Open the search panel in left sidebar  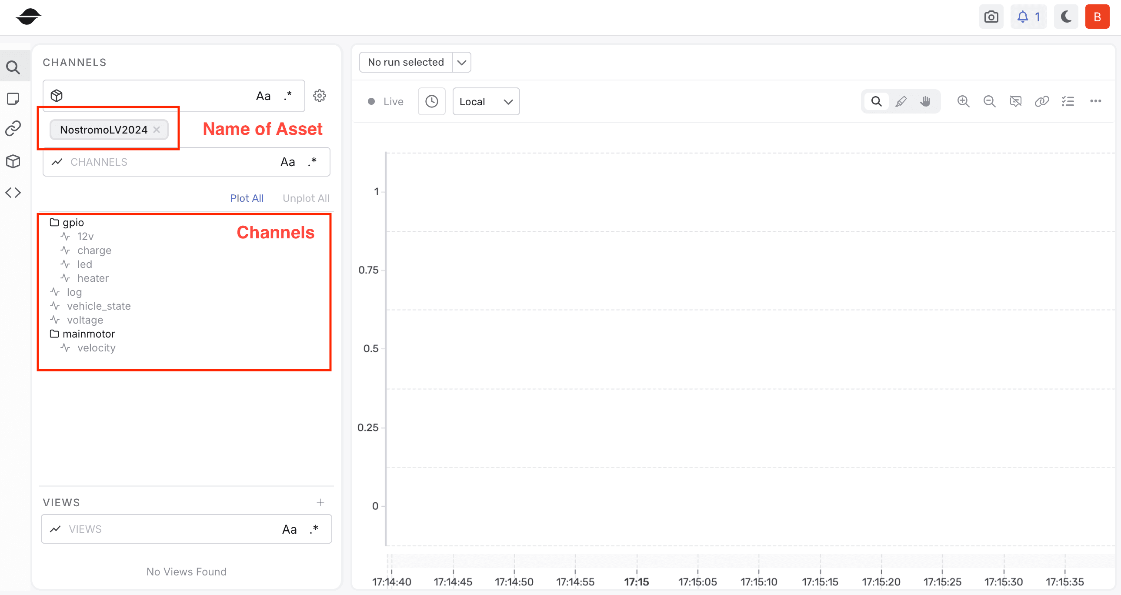tap(13, 67)
